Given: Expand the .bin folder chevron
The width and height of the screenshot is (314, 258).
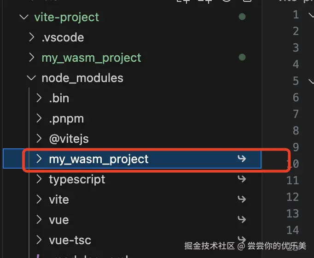Looking at the screenshot, I should pyautogui.click(x=39, y=98).
